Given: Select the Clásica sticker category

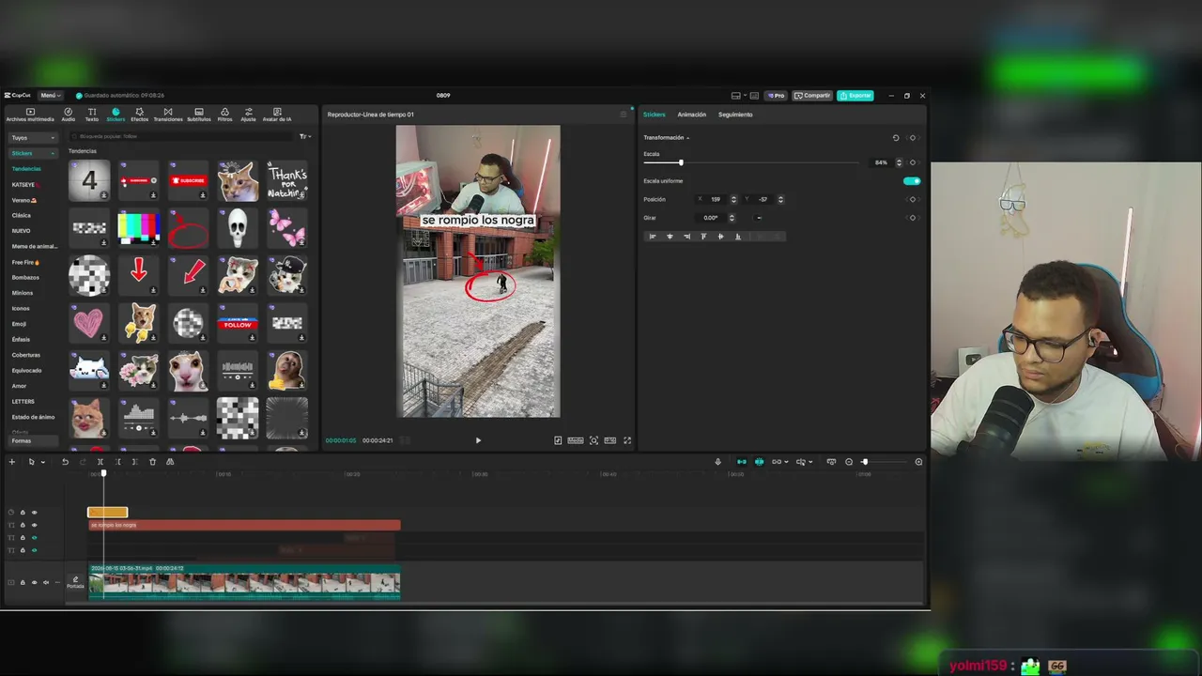Looking at the screenshot, I should tap(21, 215).
